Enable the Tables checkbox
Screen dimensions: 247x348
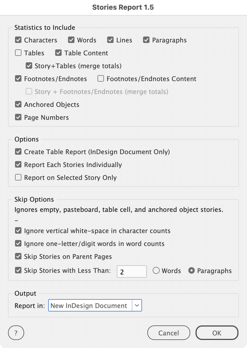pyautogui.click(x=18, y=53)
